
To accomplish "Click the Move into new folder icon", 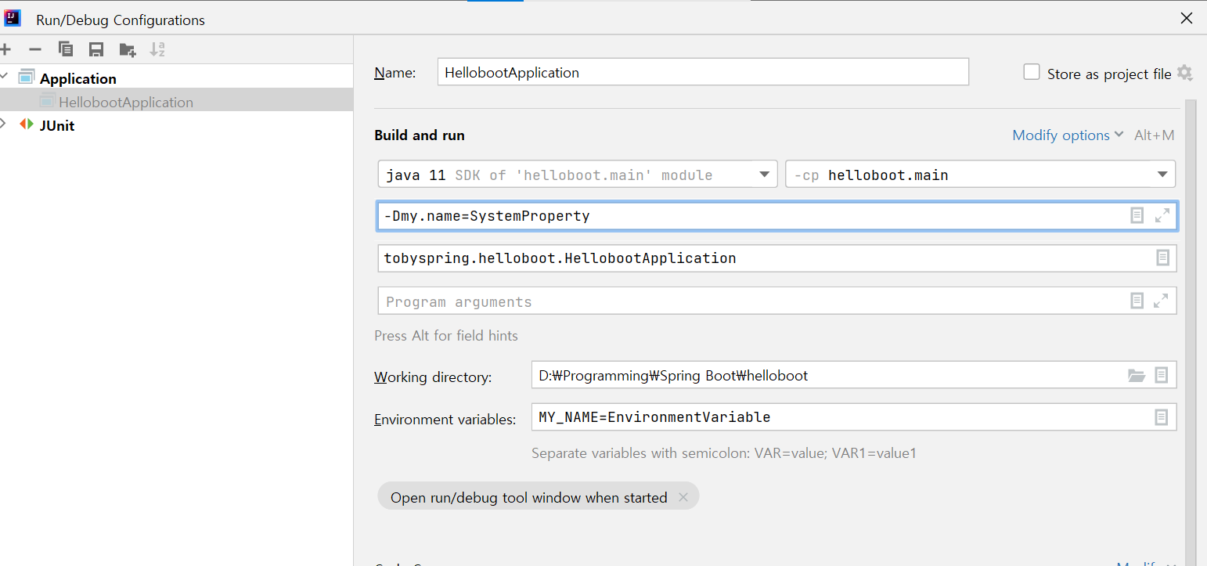I will click(128, 50).
